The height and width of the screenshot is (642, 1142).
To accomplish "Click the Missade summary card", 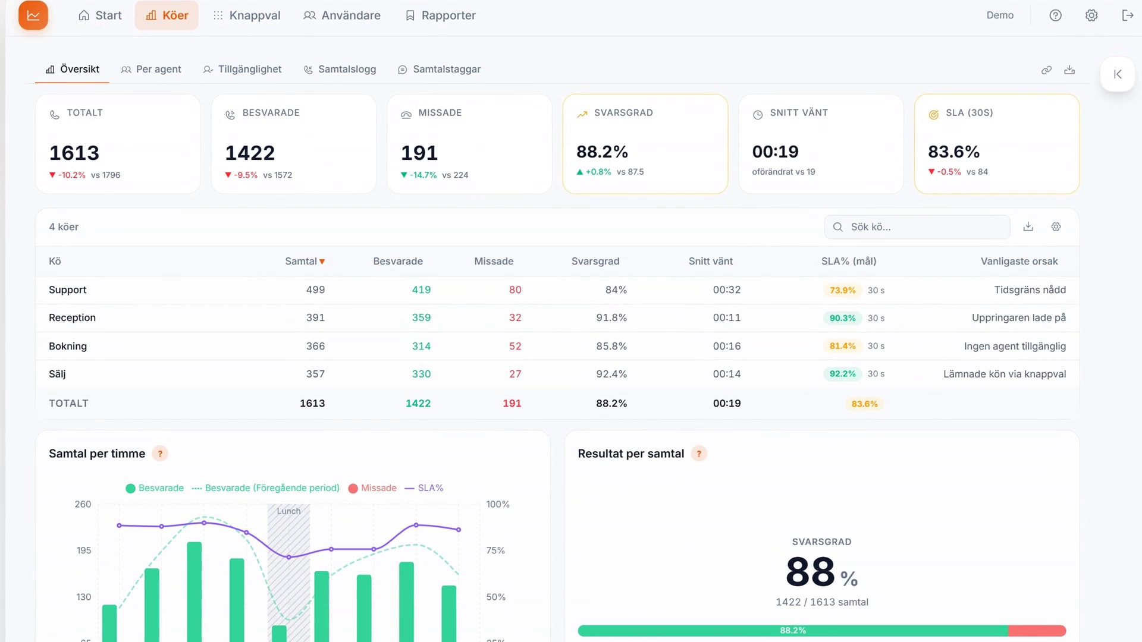I will (x=469, y=144).
